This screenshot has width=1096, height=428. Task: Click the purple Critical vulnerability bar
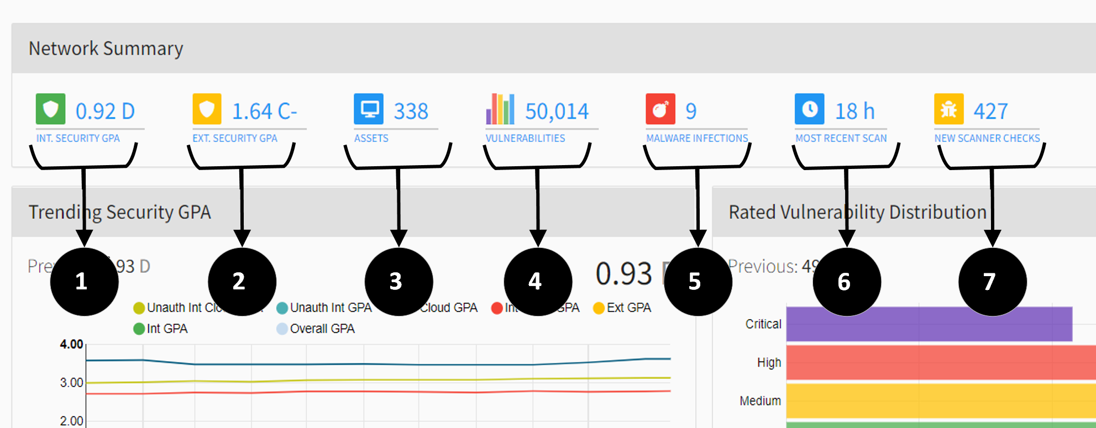click(929, 324)
